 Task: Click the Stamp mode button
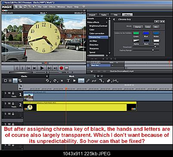[138, 27]
